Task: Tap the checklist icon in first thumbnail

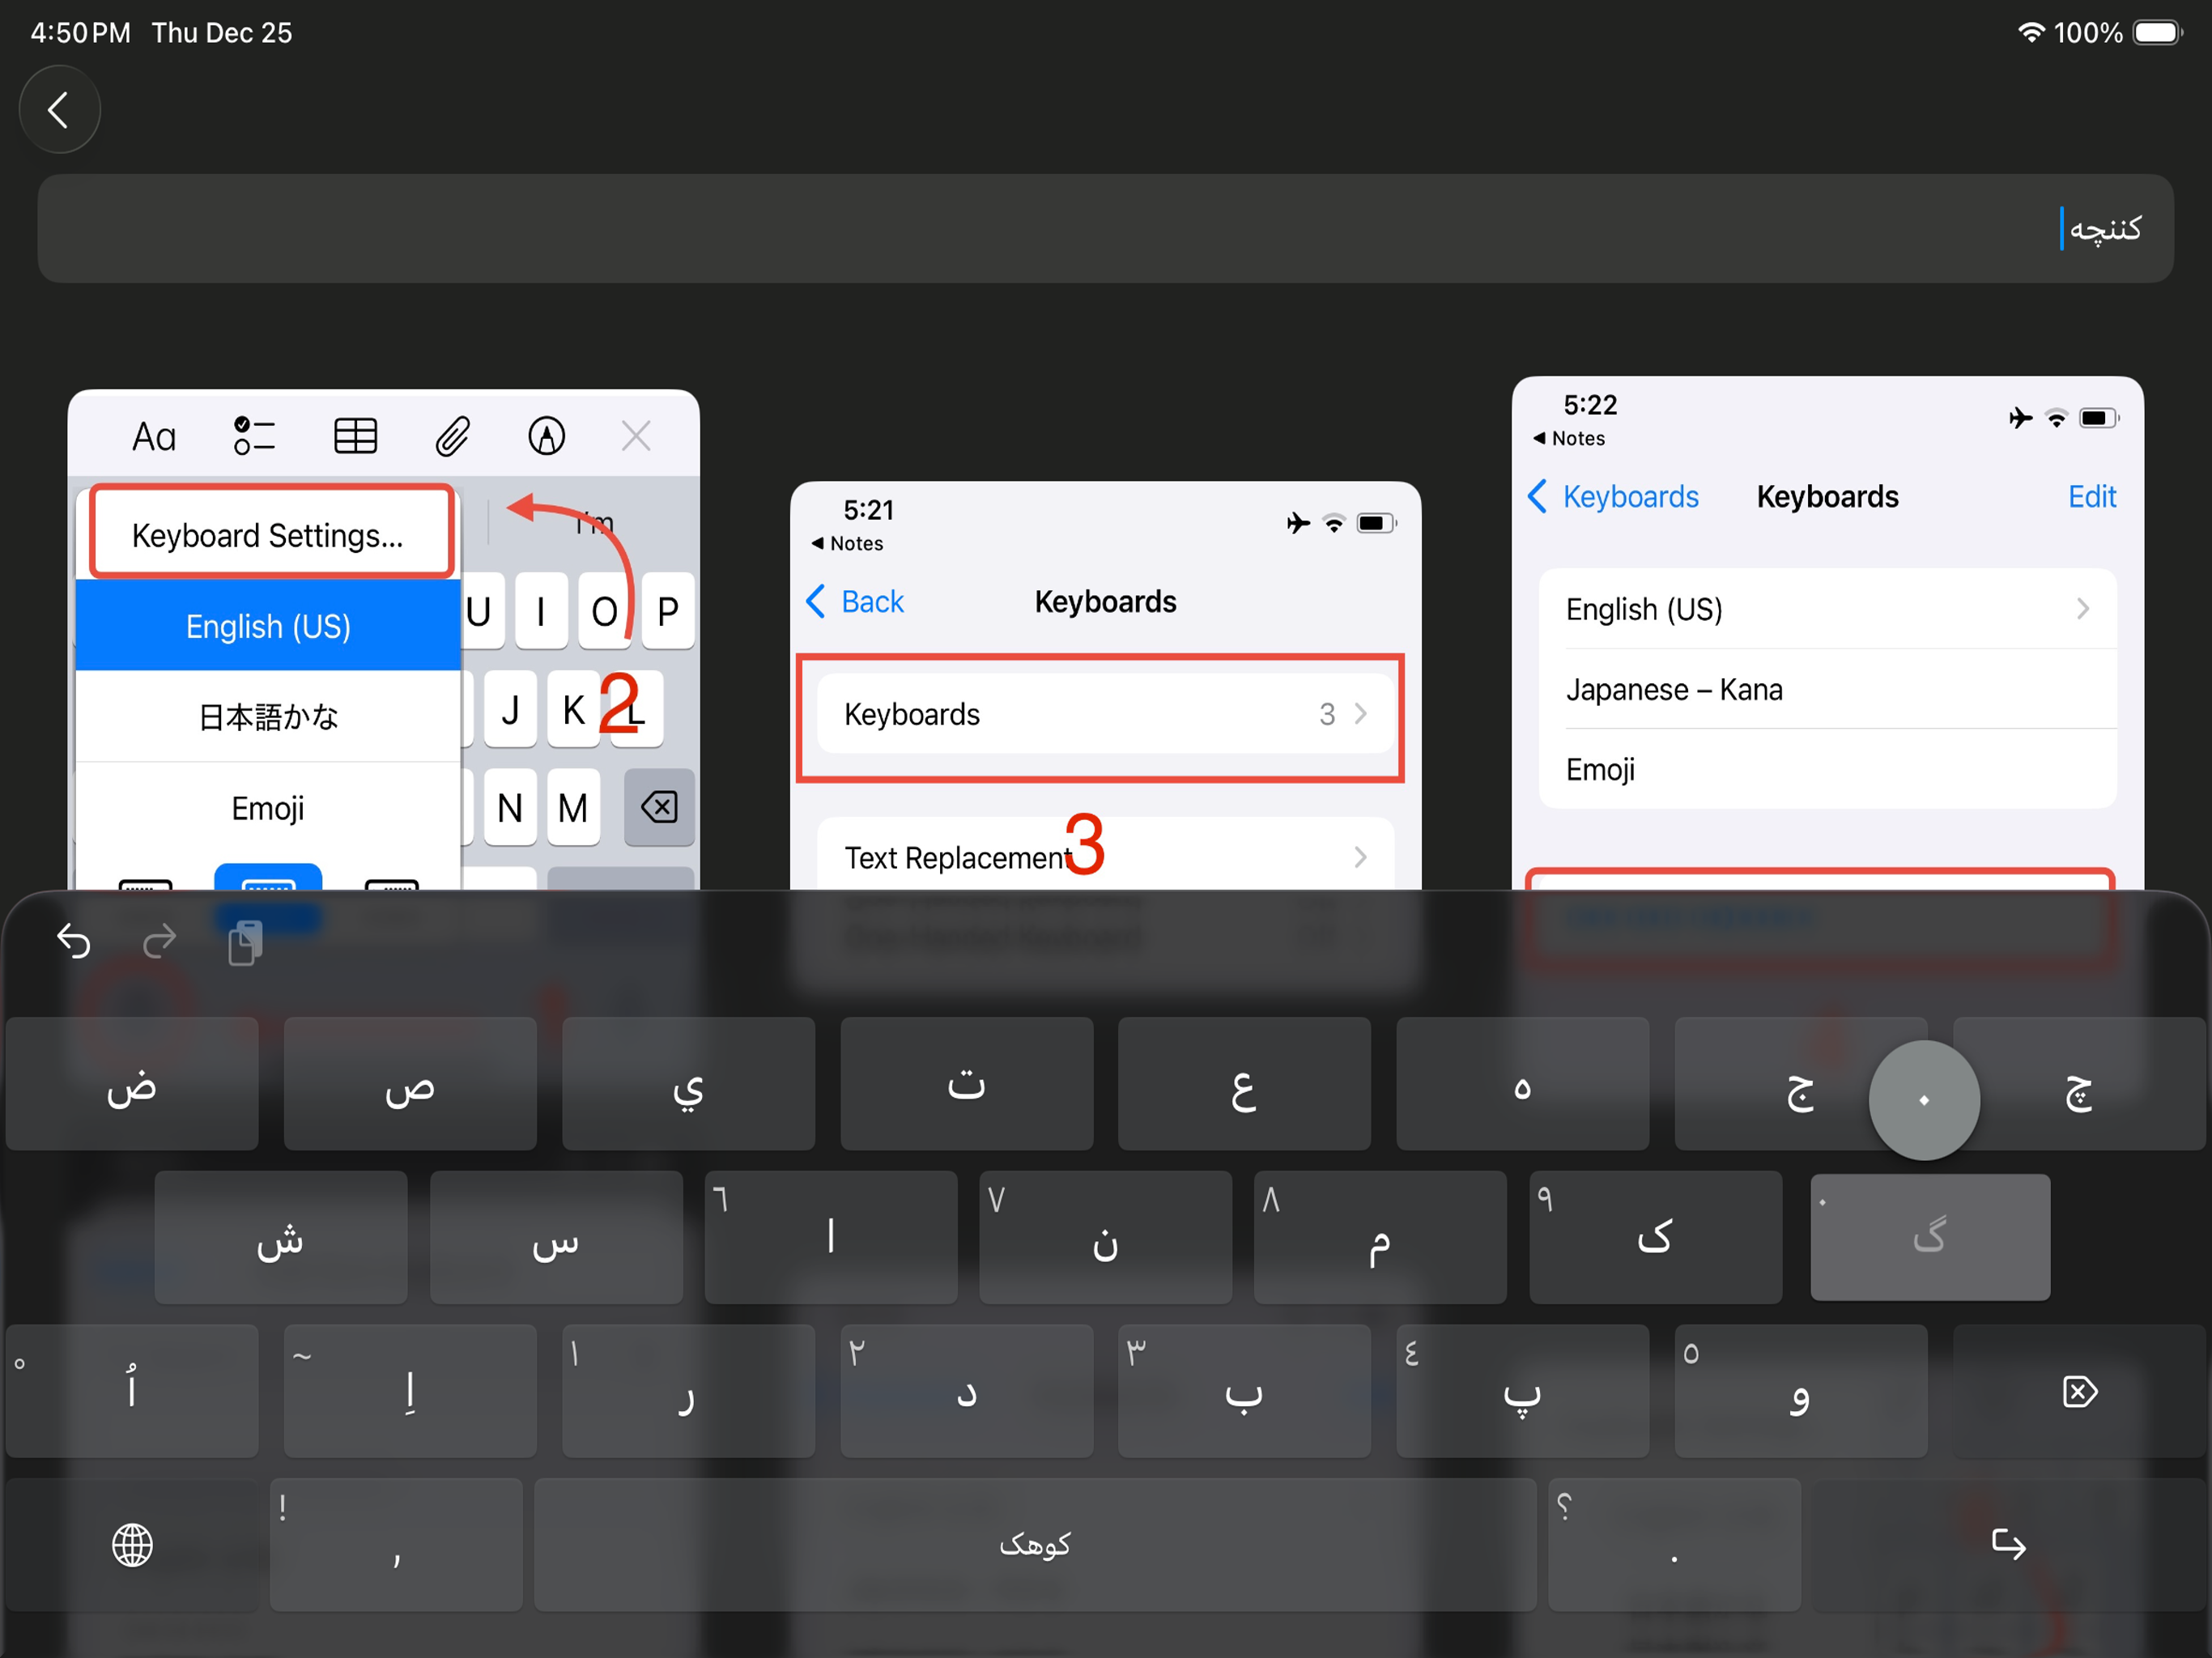Action: 254,436
